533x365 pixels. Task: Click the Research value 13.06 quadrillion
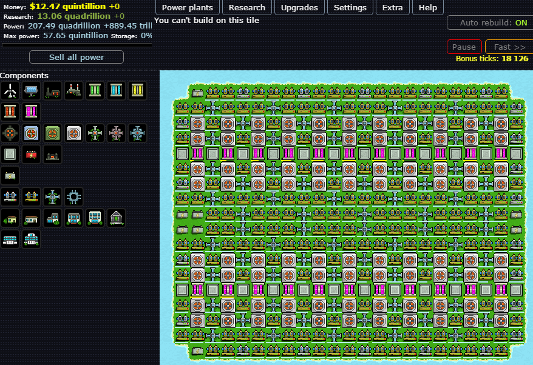(x=74, y=16)
